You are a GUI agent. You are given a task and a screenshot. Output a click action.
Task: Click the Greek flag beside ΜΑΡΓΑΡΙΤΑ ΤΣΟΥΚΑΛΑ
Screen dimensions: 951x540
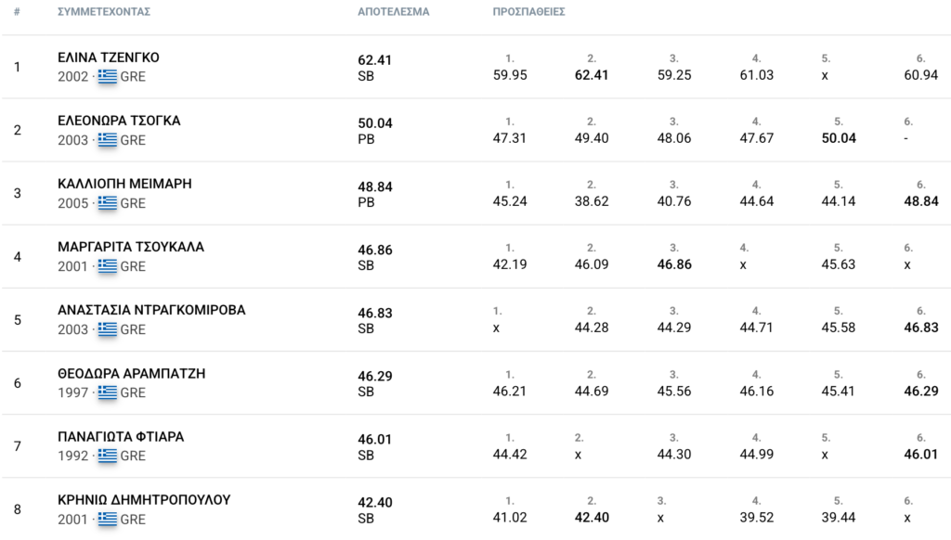[x=108, y=266]
